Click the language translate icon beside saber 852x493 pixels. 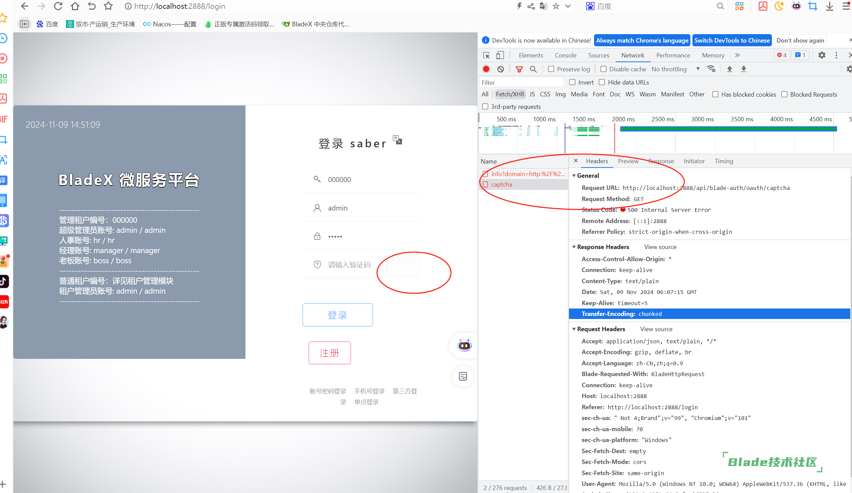tap(397, 139)
